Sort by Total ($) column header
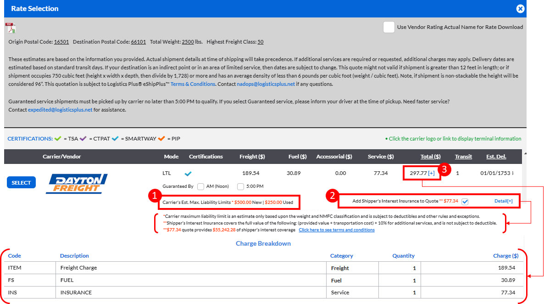Viewport: 544px width, 304px height. click(x=430, y=157)
